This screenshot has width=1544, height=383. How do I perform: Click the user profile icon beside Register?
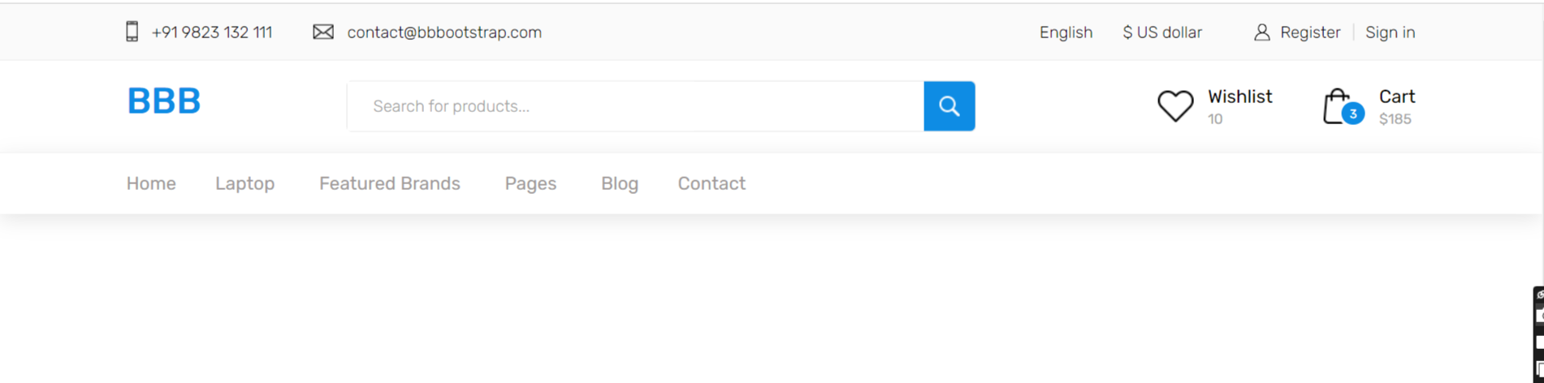[1261, 32]
